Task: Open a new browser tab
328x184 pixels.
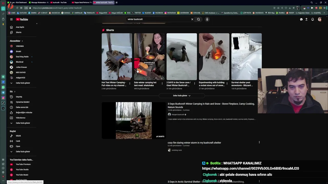Action: click(117, 3)
